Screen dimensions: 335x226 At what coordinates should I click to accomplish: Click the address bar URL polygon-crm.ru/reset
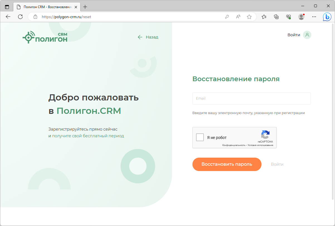[66, 17]
